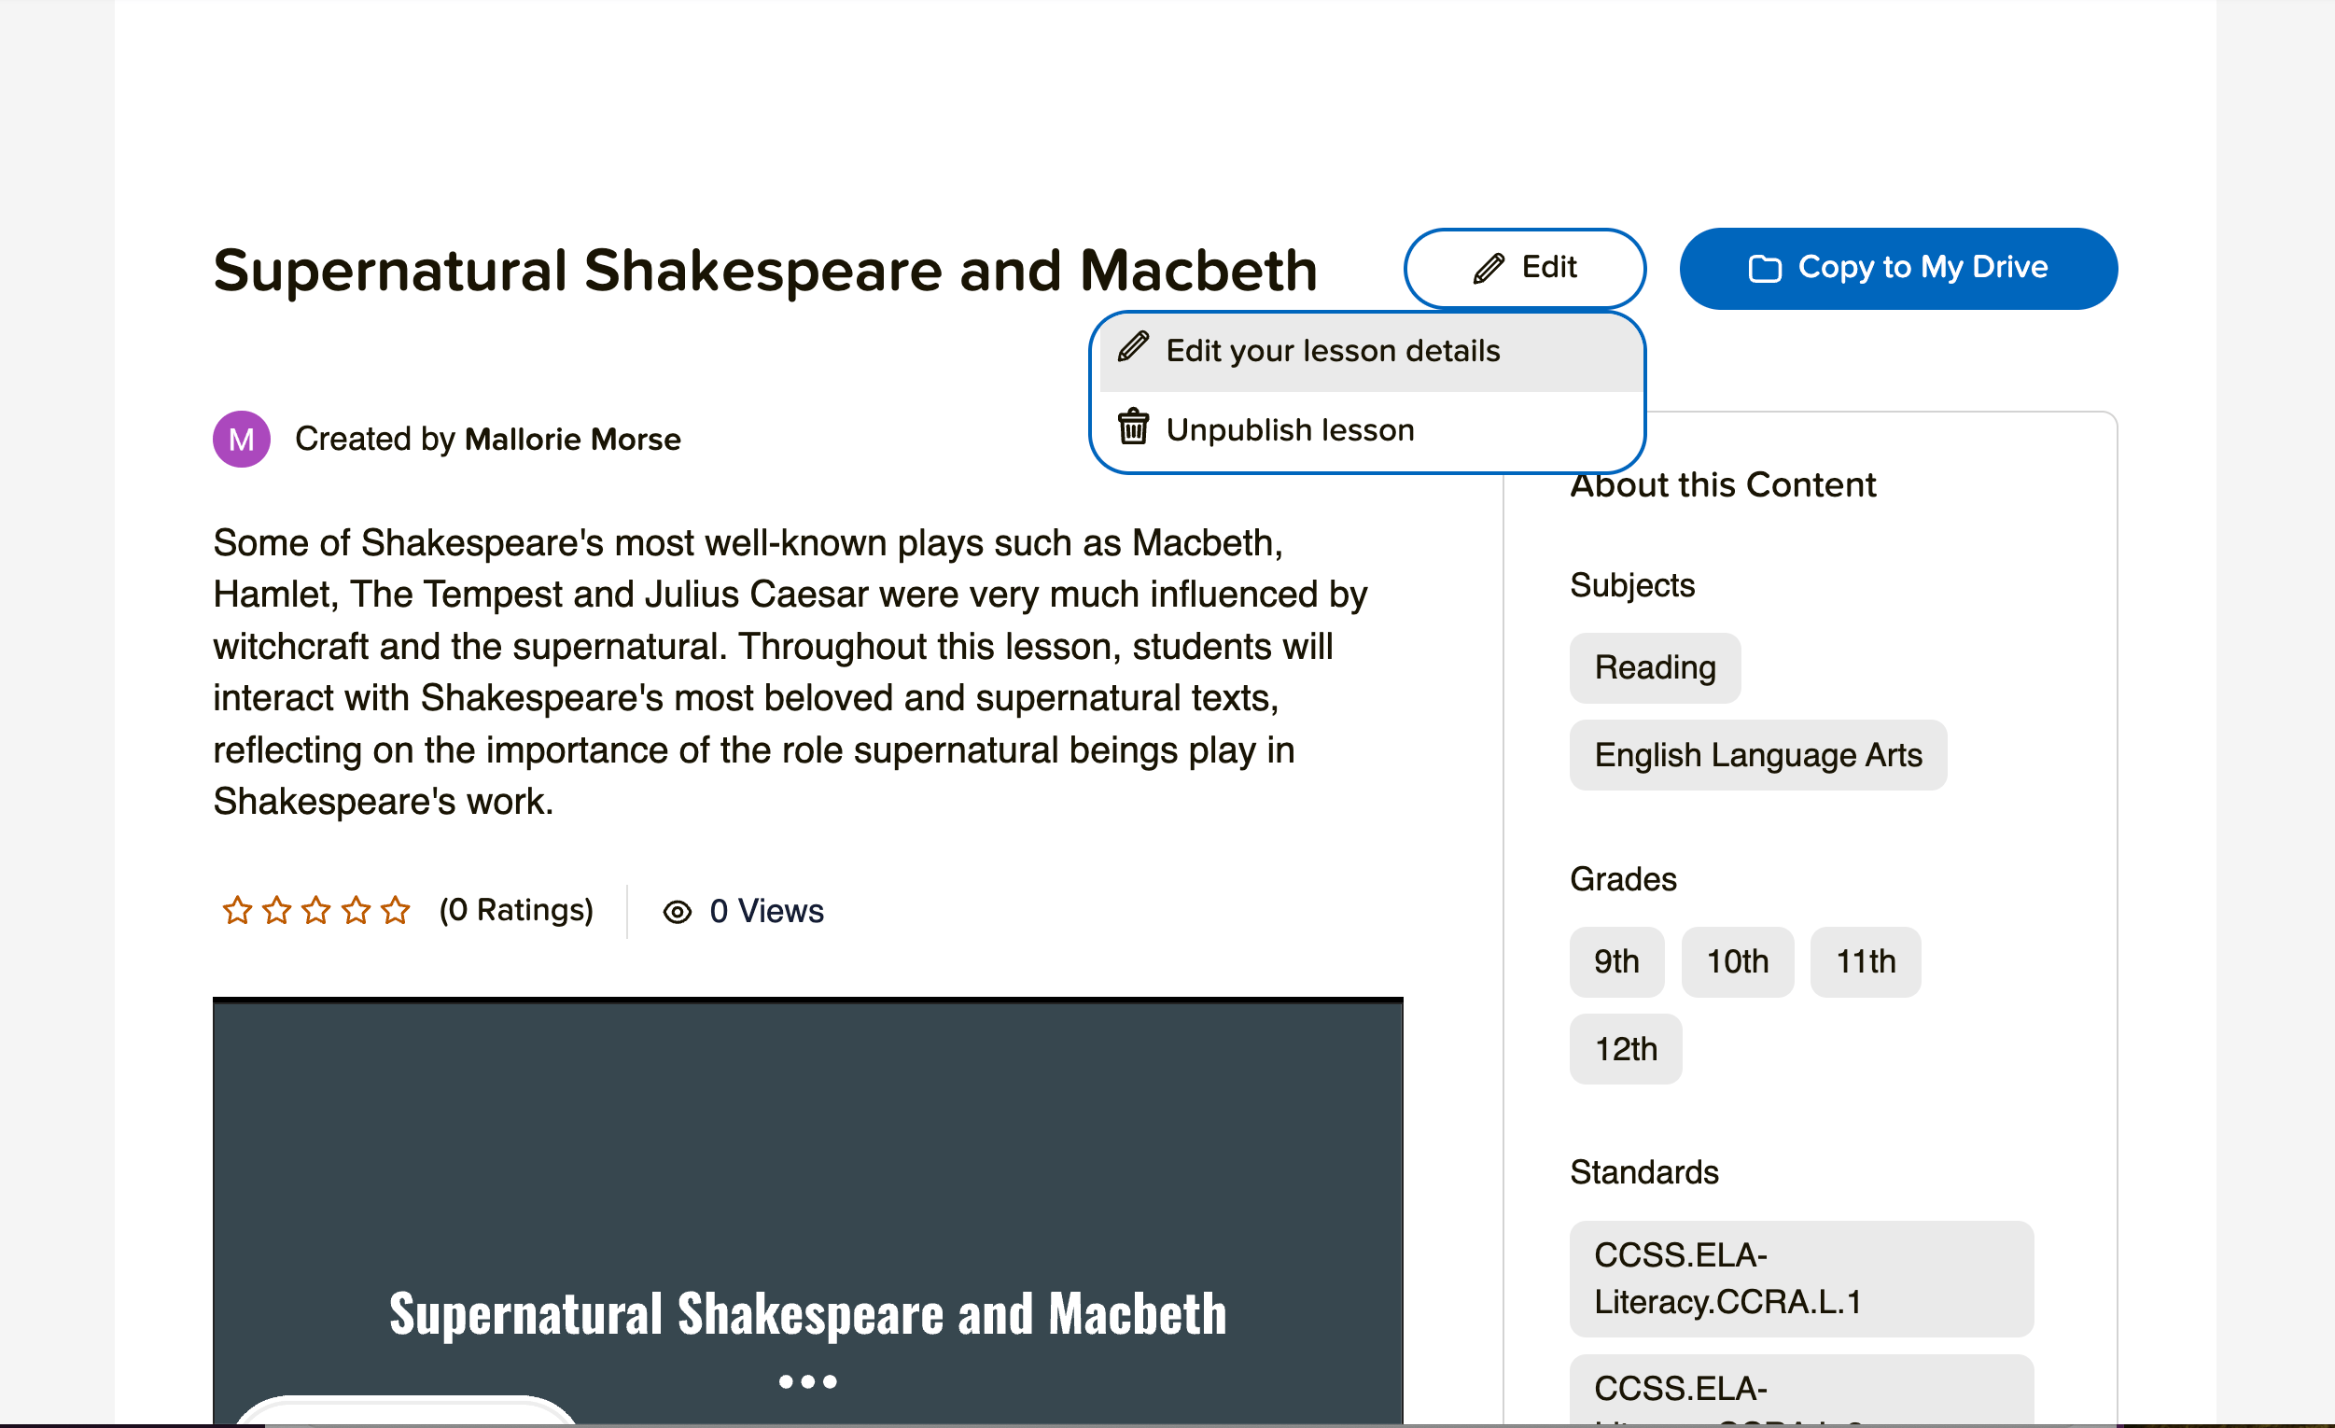Viewport: 2335px width, 1428px height.
Task: Click the Supernatural Shakespeare and Macbeth page title
Action: 765,272
